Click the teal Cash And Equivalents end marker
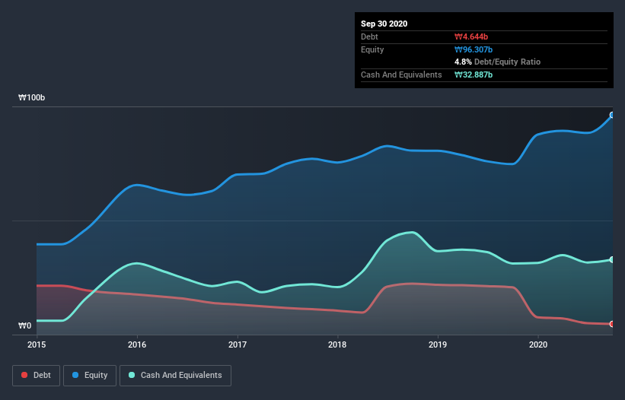Image resolution: width=625 pixels, height=400 pixels. click(612, 259)
